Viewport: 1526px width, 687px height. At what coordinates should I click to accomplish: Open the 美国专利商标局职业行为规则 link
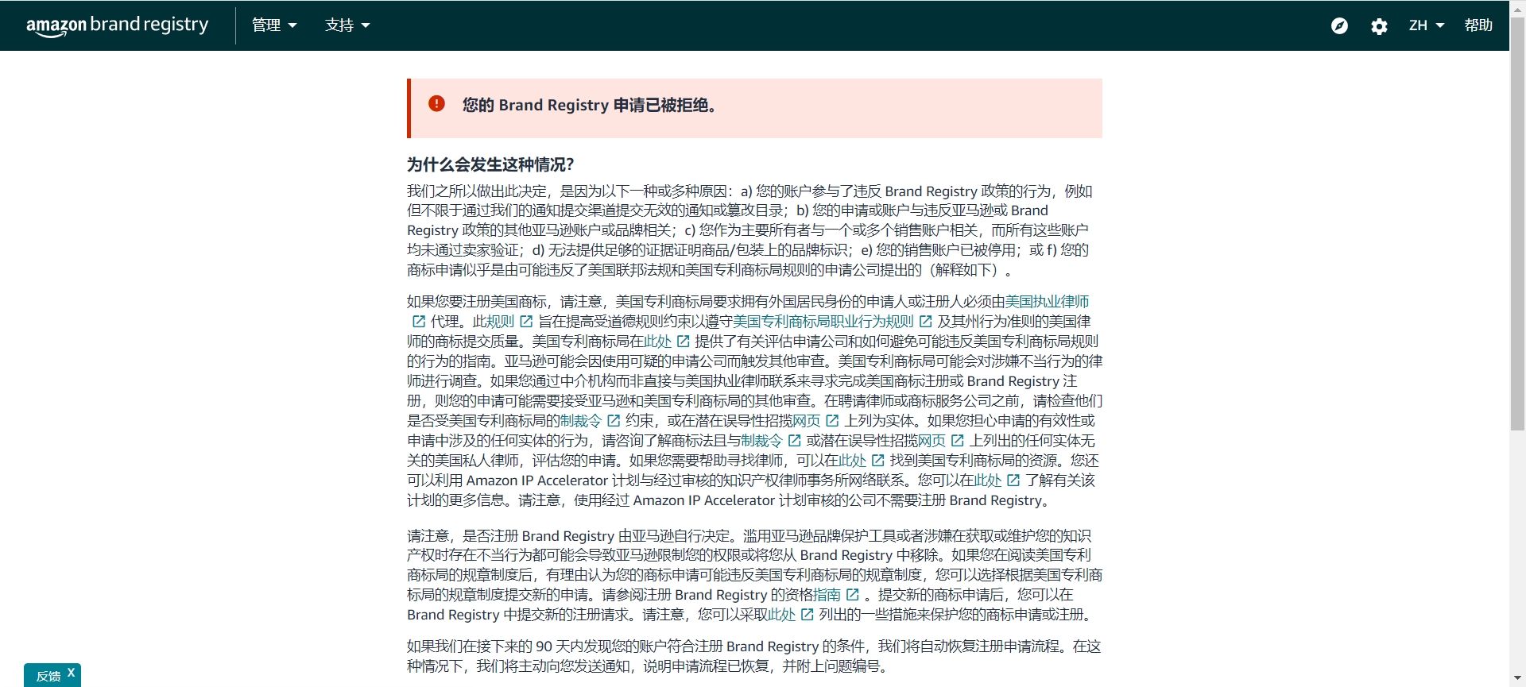823,322
